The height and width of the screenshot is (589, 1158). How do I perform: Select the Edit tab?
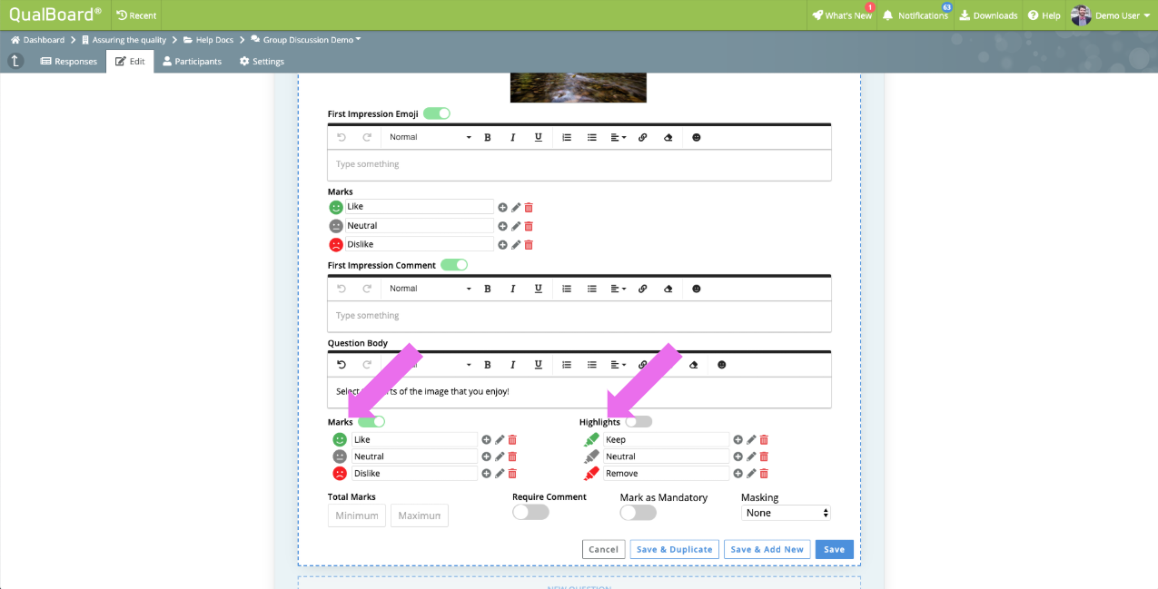pos(130,62)
